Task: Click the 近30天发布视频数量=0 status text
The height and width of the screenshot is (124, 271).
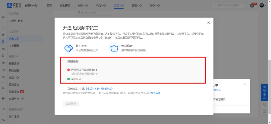Action: point(85,74)
